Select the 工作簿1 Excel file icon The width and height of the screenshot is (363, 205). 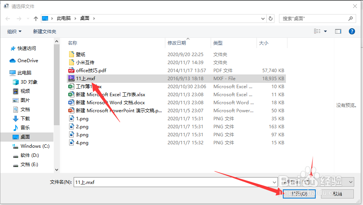click(x=71, y=86)
